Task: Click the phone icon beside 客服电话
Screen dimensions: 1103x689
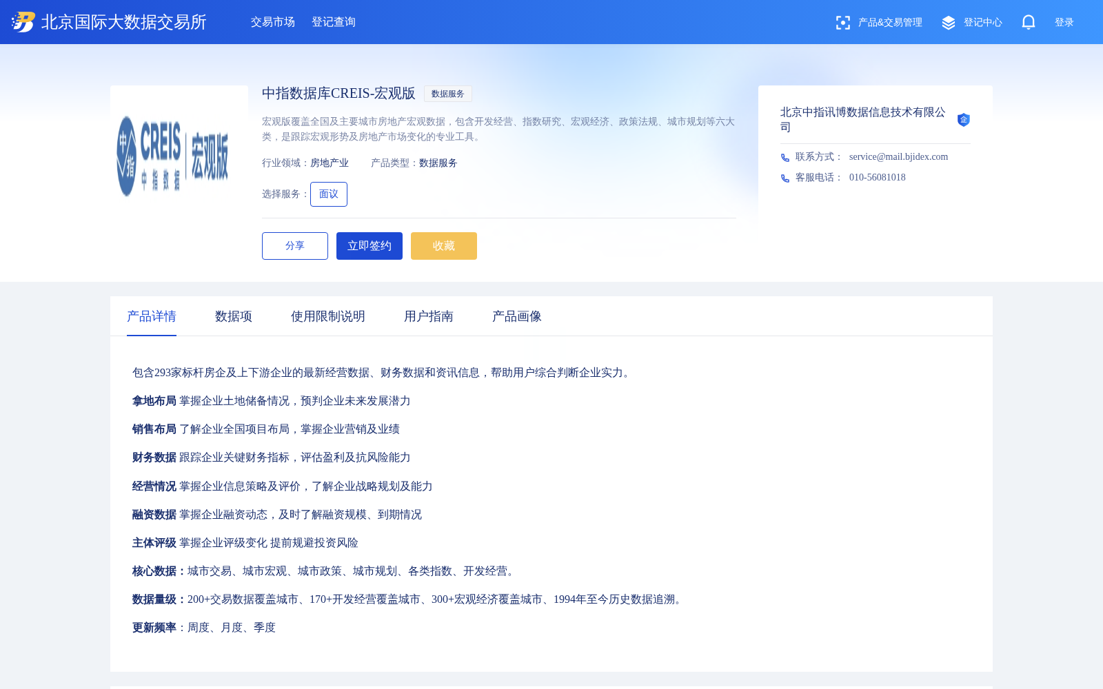Action: pyautogui.click(x=785, y=178)
